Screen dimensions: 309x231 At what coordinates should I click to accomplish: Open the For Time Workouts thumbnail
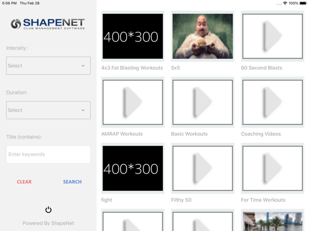(273, 168)
